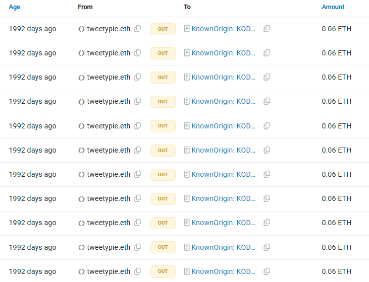Viewport: 369px width, 282px height.
Task: Copy tweetypie.eth address in first row
Action: pyautogui.click(x=138, y=29)
